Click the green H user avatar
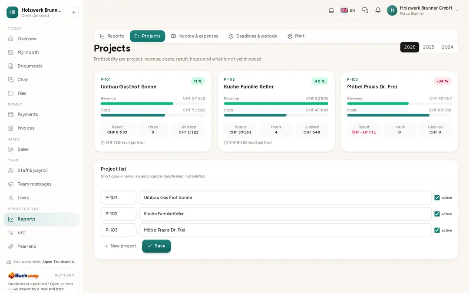The width and height of the screenshot is (469, 293). click(x=392, y=10)
